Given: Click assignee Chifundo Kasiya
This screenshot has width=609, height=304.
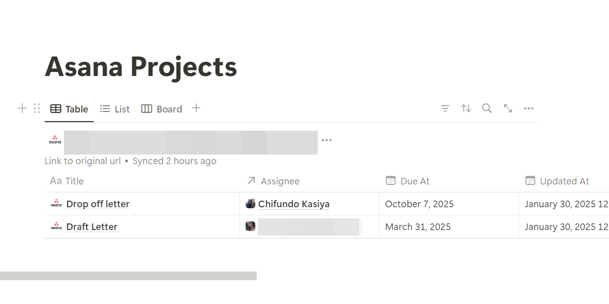Looking at the screenshot, I should tap(293, 204).
